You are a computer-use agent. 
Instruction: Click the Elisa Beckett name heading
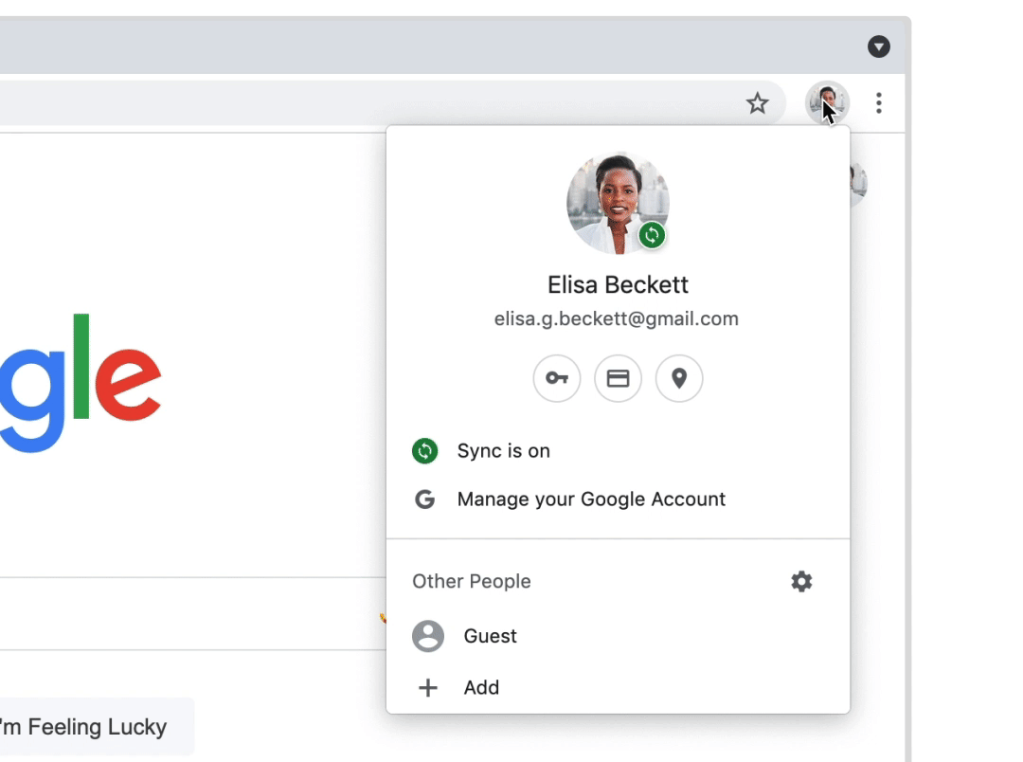[x=618, y=284]
